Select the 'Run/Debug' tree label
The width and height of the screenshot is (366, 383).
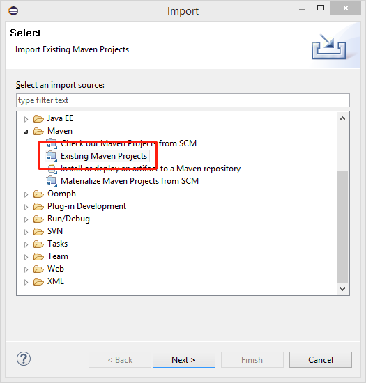[68, 219]
